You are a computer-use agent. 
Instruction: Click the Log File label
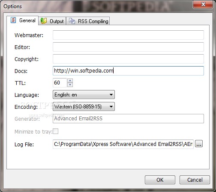click(x=24, y=145)
